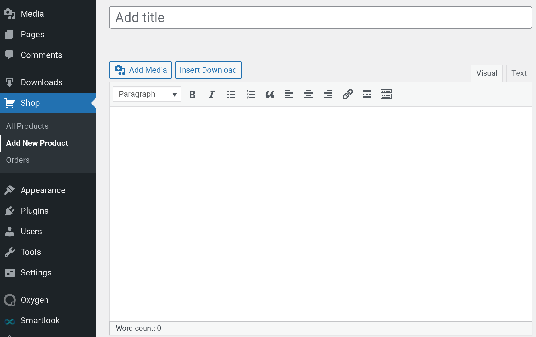Insert a Read More tag
The height and width of the screenshot is (337, 536).
[x=367, y=95]
